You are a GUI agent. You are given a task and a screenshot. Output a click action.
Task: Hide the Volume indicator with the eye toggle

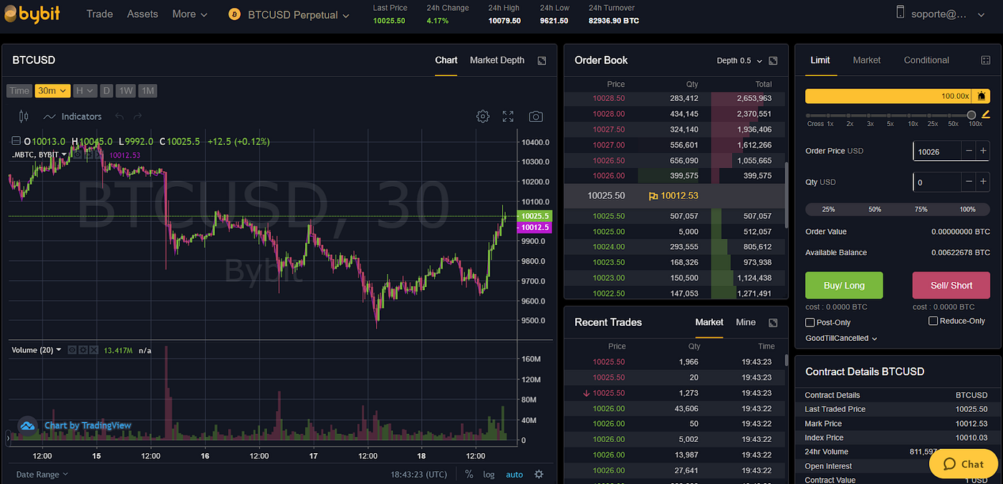[x=72, y=350]
